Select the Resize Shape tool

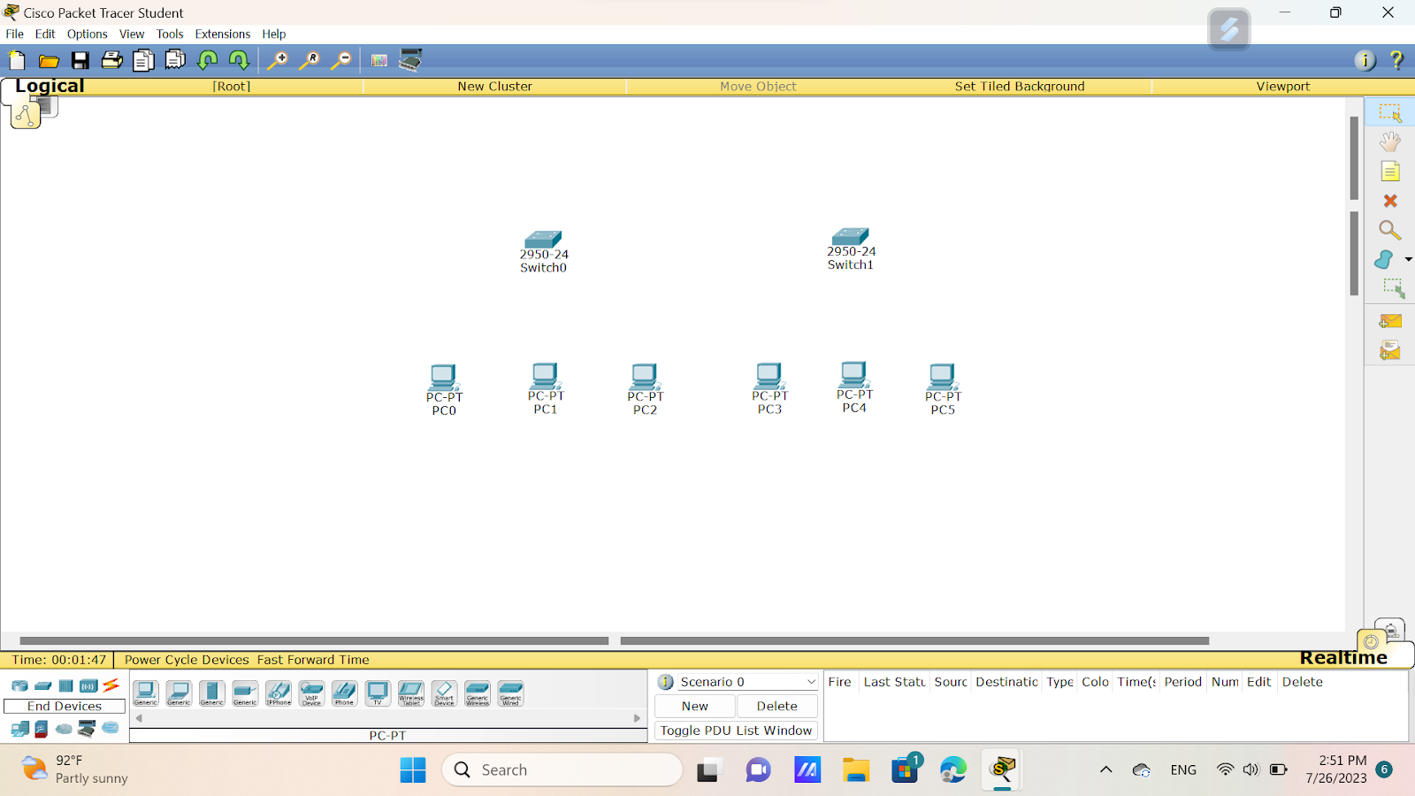(1393, 288)
